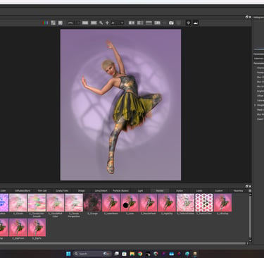Apply the S_LaserBeam filter thumbnail
This screenshot has height=258, width=264.
coord(111,202)
